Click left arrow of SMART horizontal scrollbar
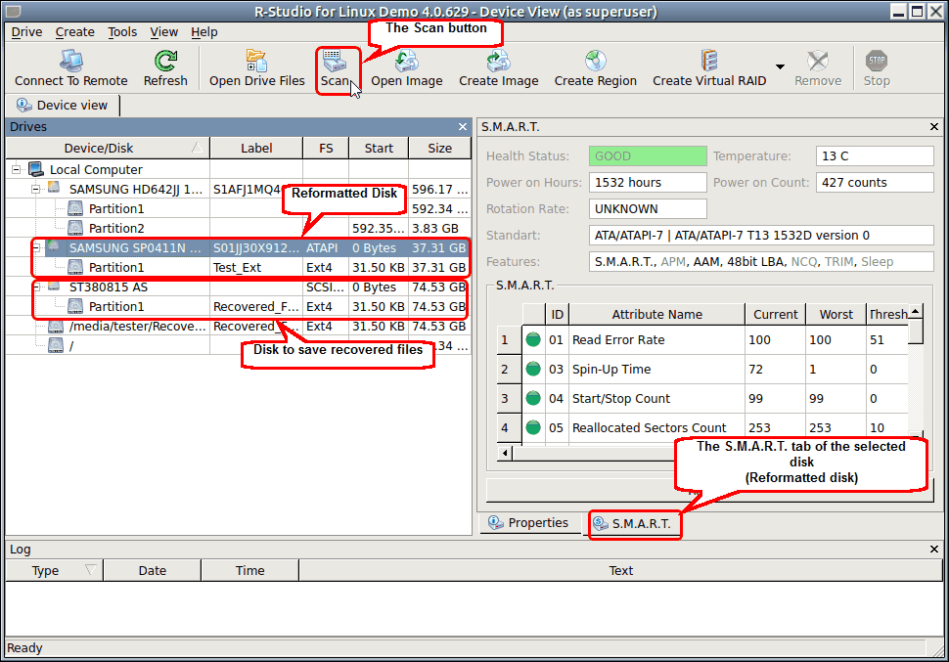 coord(506,453)
